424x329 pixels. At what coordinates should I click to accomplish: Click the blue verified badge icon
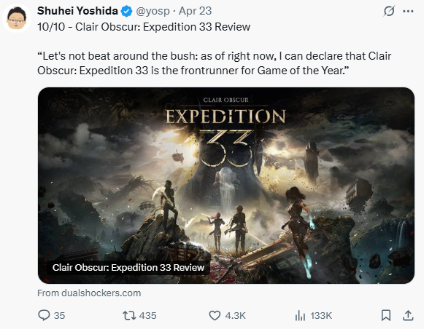click(x=126, y=12)
